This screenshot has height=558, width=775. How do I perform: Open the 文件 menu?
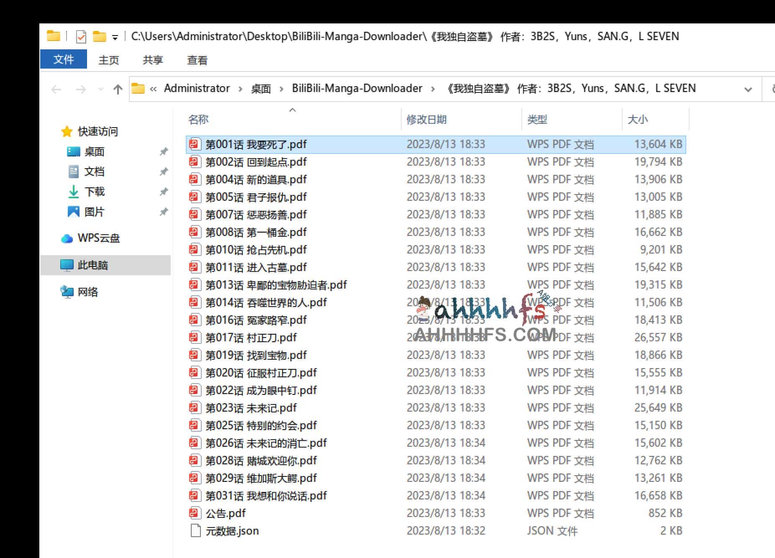point(63,59)
